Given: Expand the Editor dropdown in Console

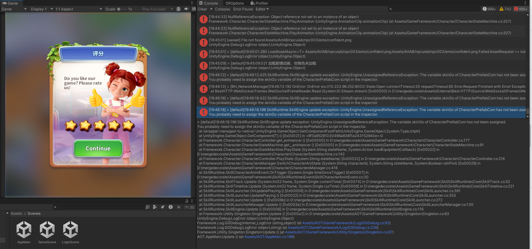Looking at the screenshot, I should pyautogui.click(x=262, y=9).
